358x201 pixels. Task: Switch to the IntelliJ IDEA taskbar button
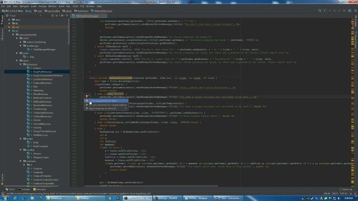[137, 198]
